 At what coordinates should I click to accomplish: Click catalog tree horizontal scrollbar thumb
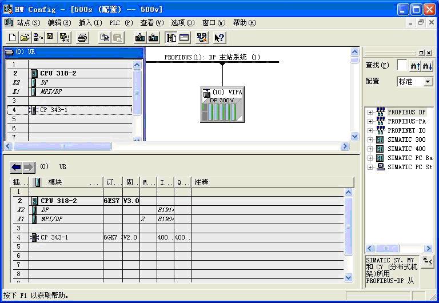coord(386,248)
